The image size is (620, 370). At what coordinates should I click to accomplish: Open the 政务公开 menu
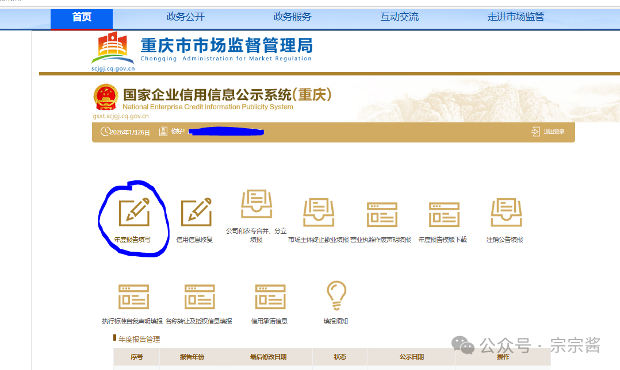click(185, 17)
